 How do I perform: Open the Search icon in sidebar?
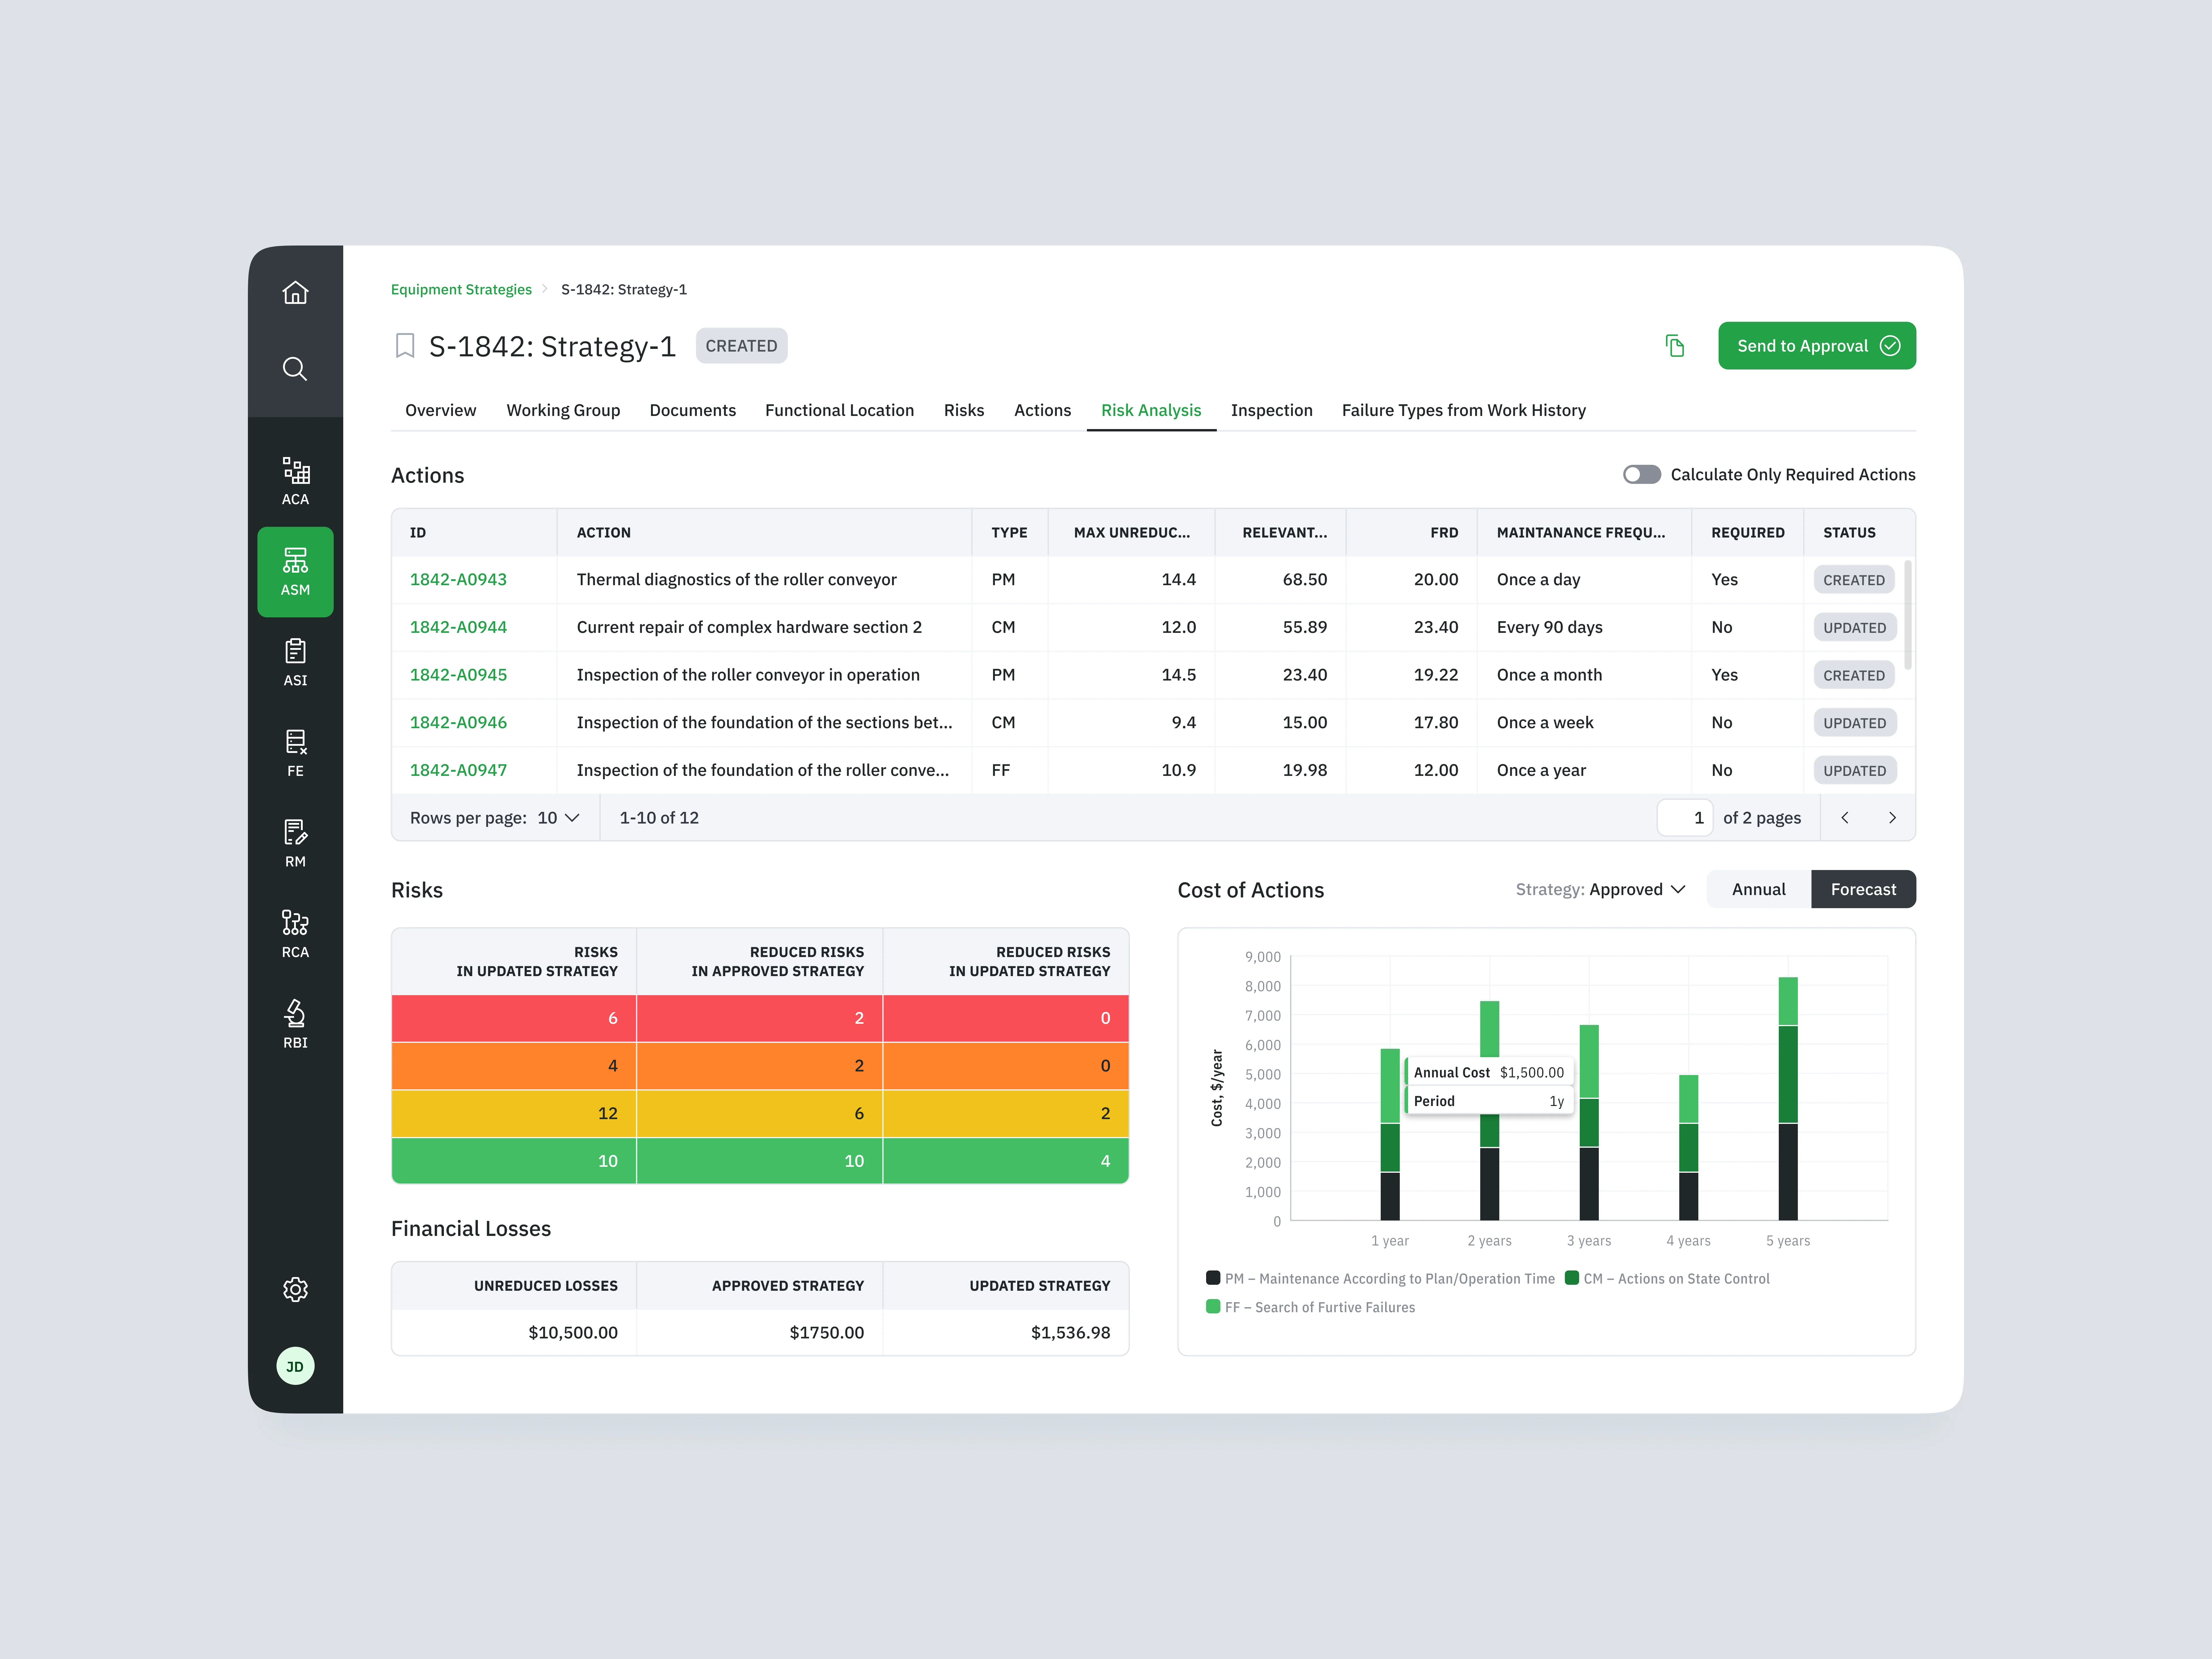(x=295, y=369)
